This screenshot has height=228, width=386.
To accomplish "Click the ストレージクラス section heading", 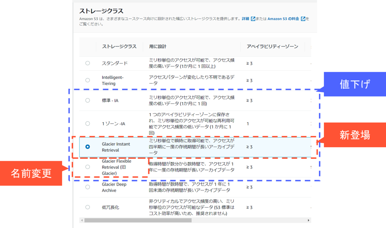I will coord(101,11).
